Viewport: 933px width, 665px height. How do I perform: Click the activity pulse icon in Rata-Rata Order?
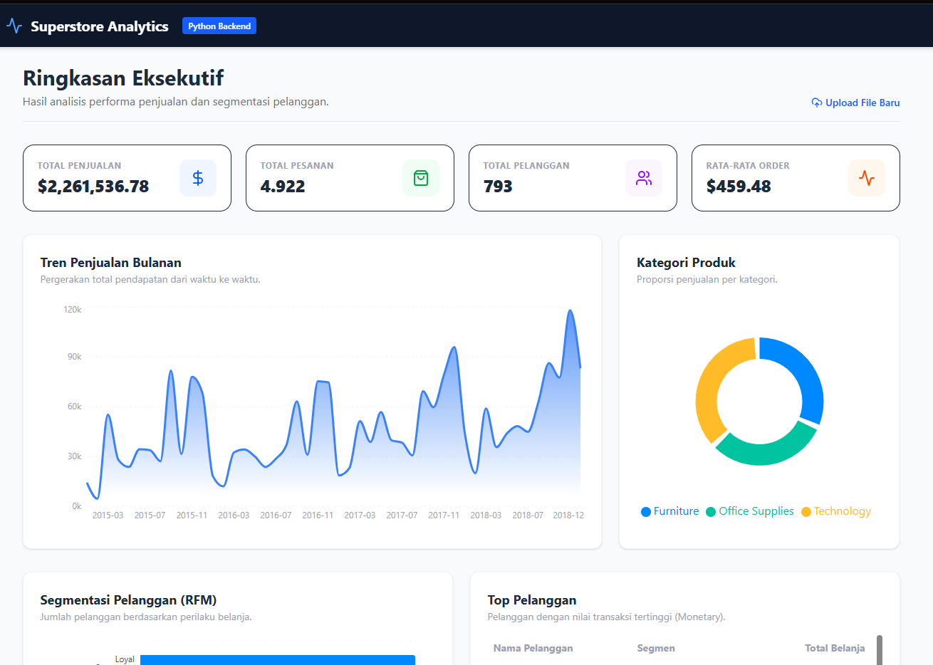click(x=867, y=178)
